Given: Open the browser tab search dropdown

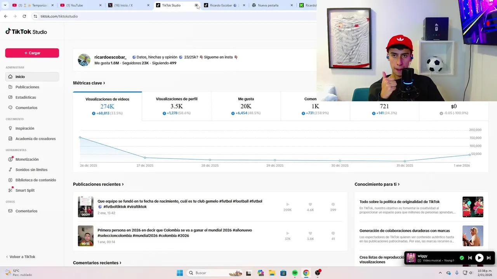Looking at the screenshot, I should (x=5, y=5).
